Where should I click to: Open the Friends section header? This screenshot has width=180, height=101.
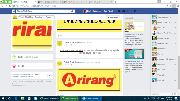click(20, 66)
